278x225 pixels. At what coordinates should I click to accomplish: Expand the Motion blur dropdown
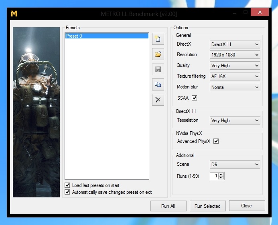click(x=235, y=87)
